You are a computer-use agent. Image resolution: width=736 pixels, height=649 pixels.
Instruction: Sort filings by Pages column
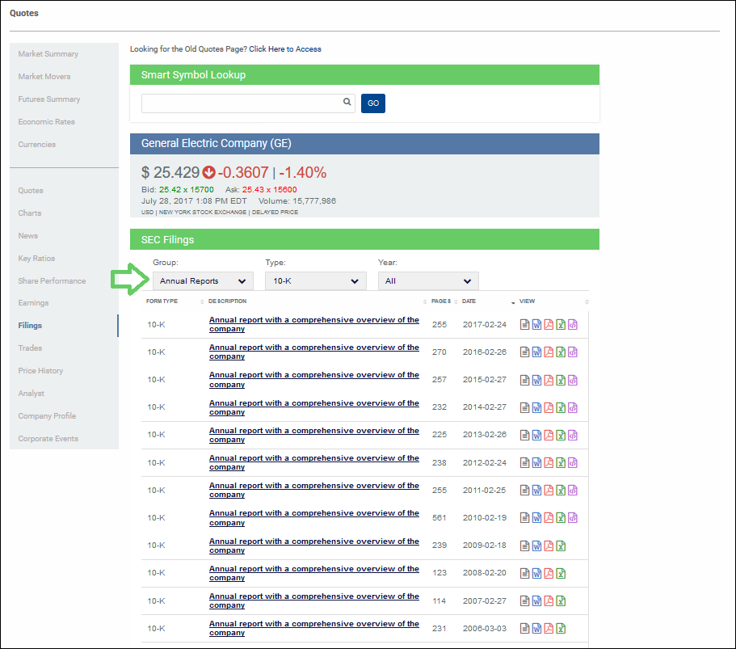click(x=441, y=301)
